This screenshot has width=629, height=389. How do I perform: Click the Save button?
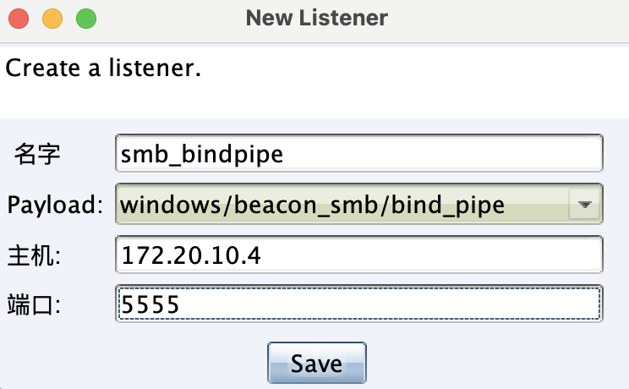click(316, 364)
